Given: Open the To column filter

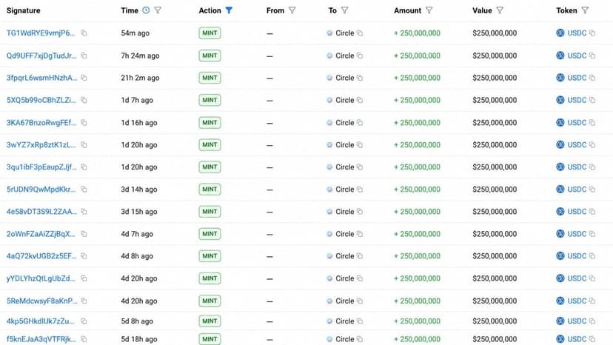Looking at the screenshot, I should pyautogui.click(x=344, y=10).
